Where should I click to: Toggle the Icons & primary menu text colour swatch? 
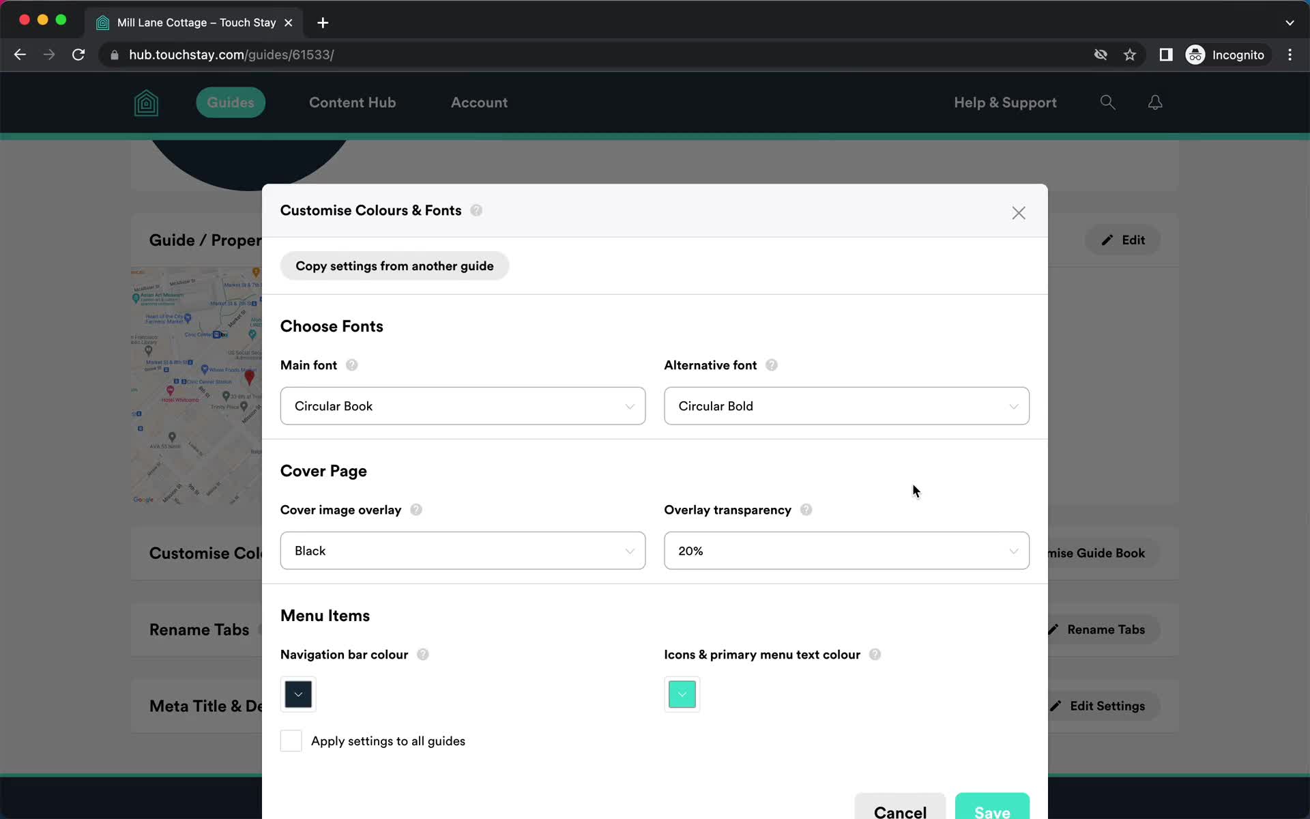click(683, 695)
